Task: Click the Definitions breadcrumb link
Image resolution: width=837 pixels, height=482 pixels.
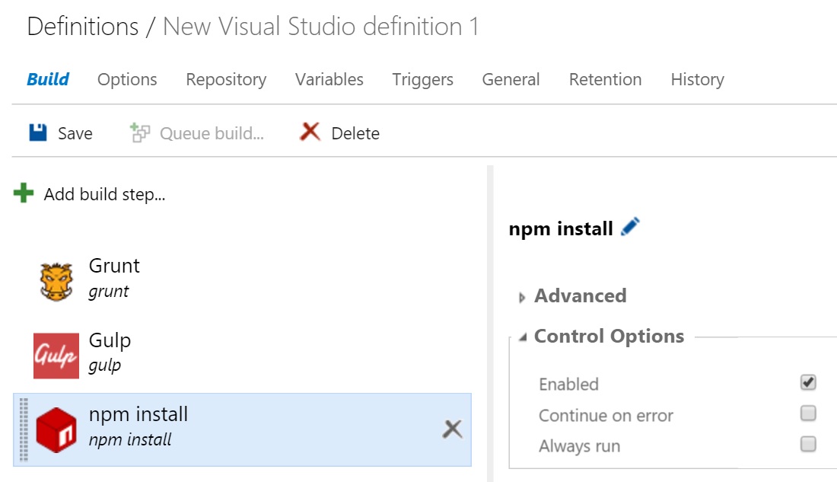Action: pos(83,26)
